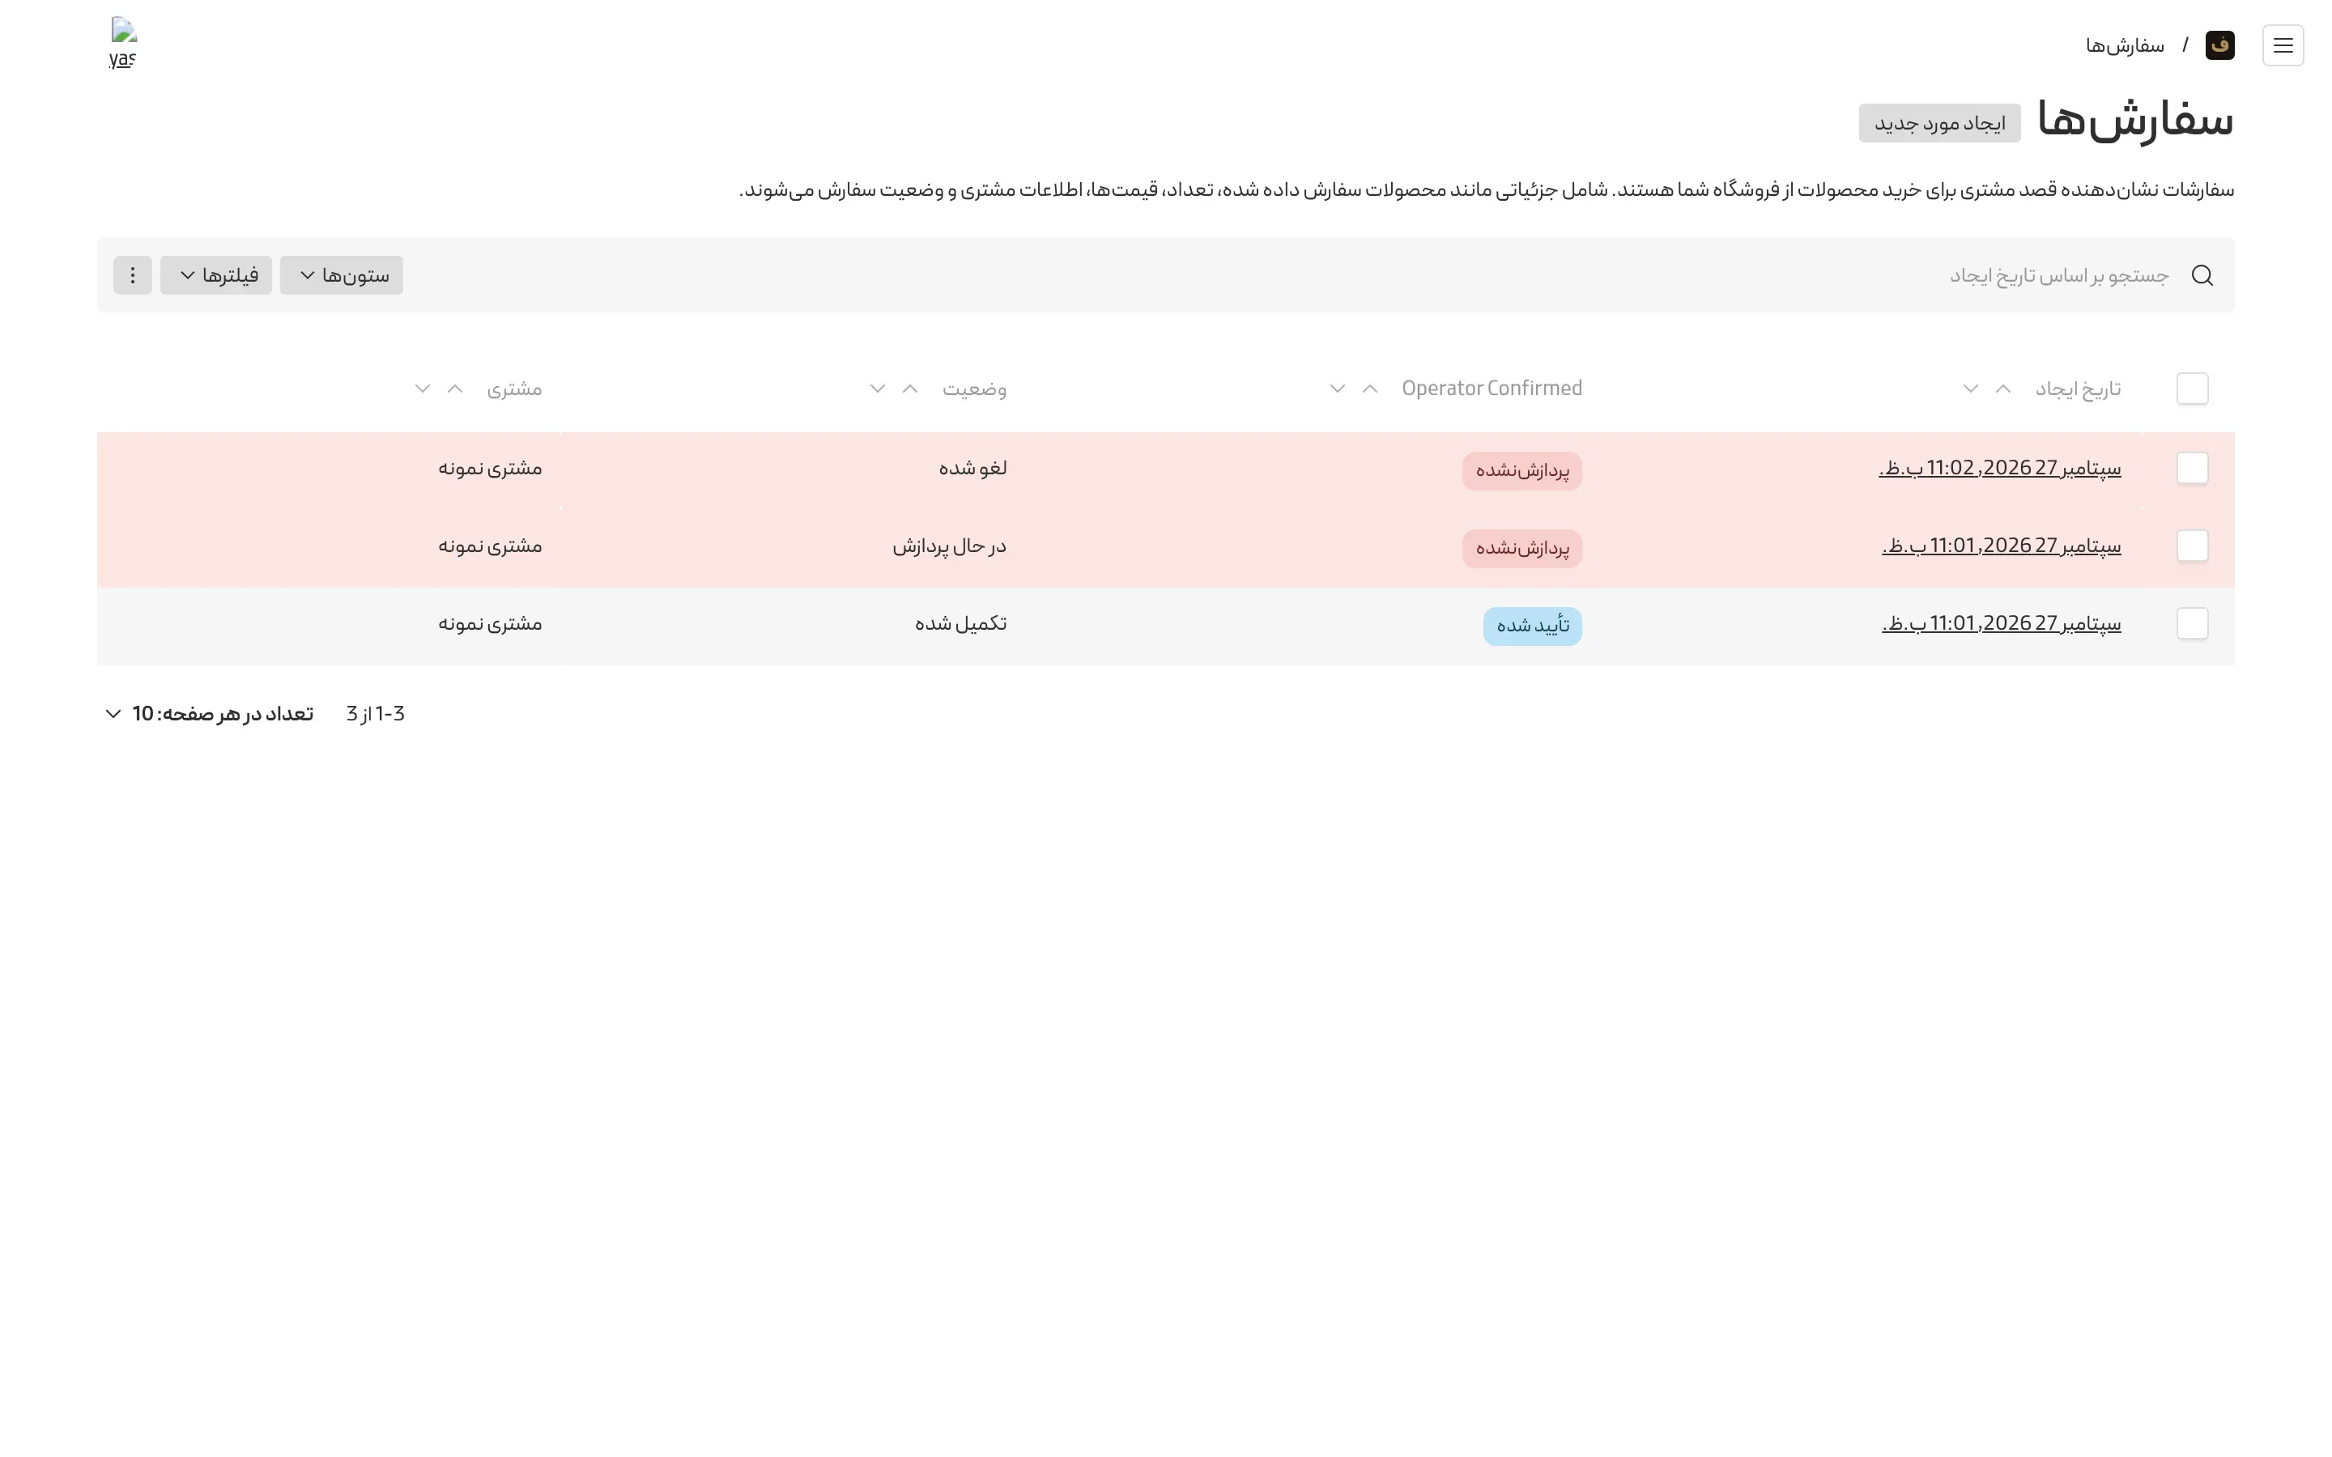Viewport: 2332px width, 1457px height.
Task: Click the در حال پردازش status cell
Action: pos(949,546)
